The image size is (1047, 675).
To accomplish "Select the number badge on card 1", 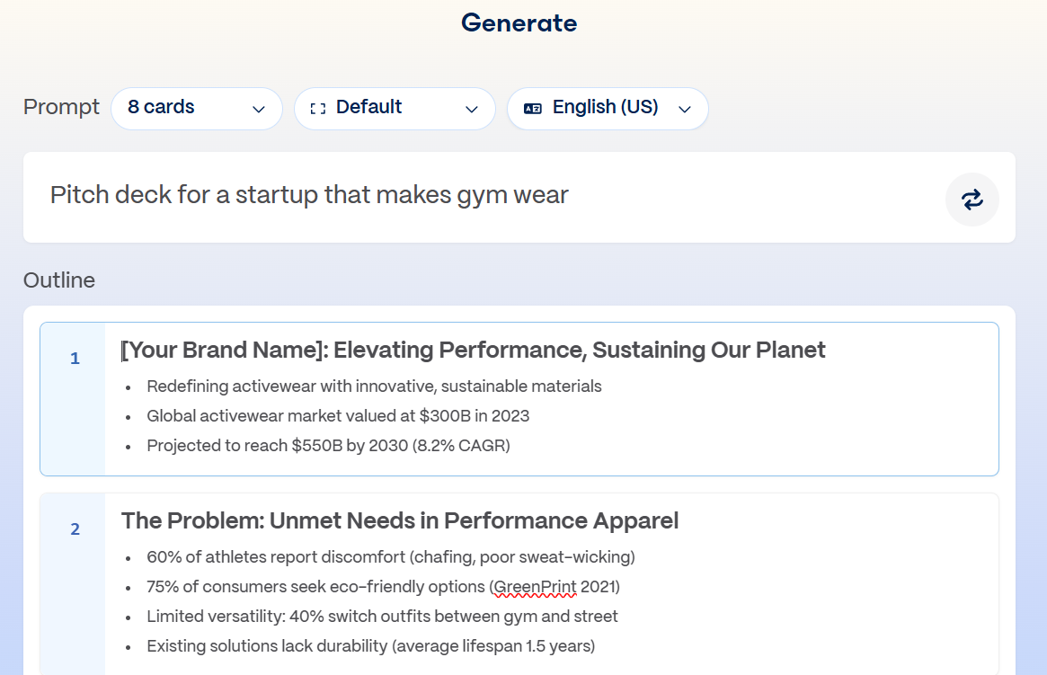I will (x=74, y=358).
